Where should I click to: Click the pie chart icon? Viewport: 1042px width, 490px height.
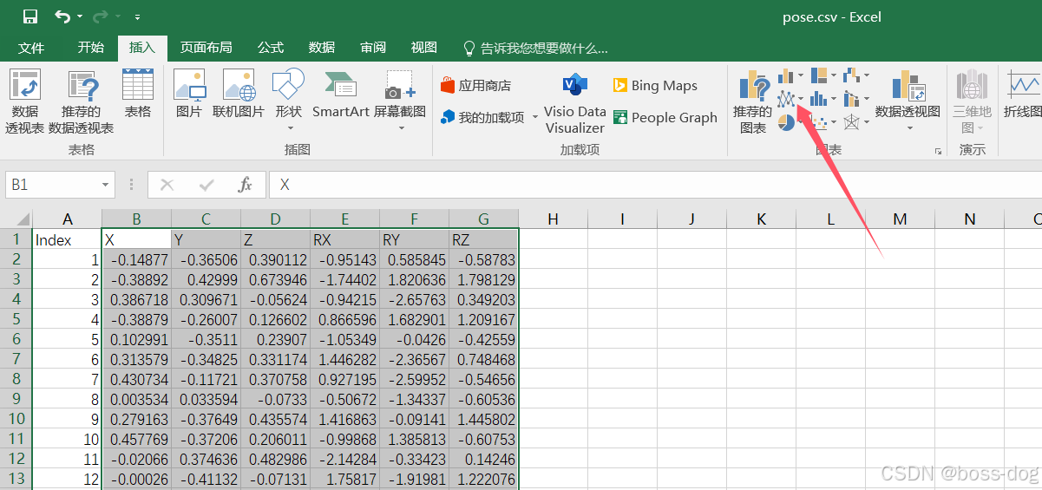pos(786,123)
